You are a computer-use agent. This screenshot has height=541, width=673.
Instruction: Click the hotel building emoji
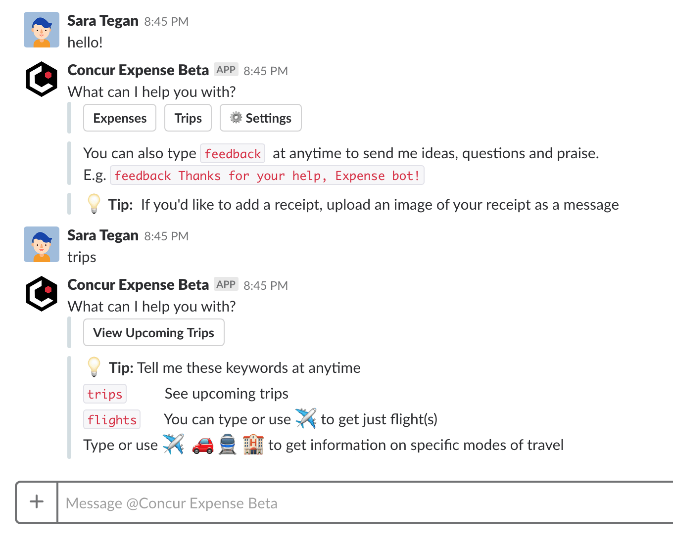[253, 445]
